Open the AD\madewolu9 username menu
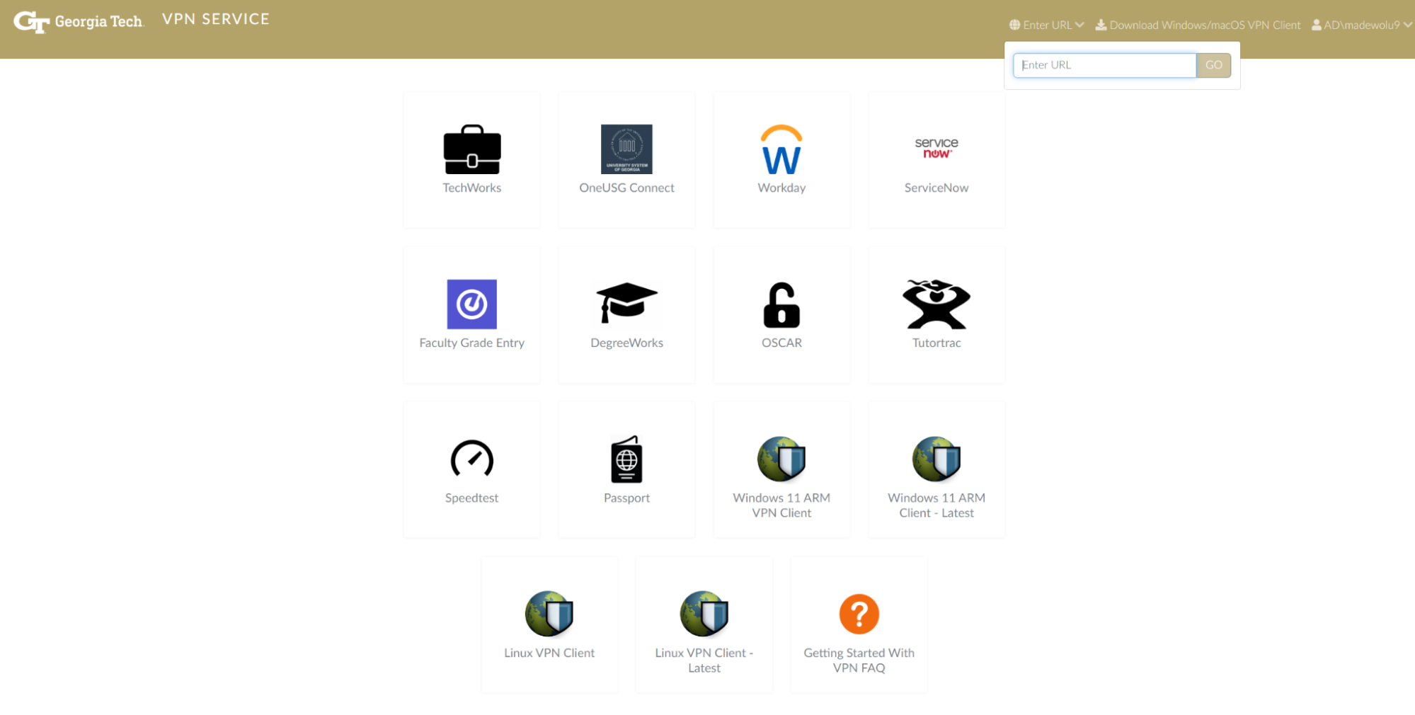Viewport: 1415px width, 715px height. pos(1362,25)
